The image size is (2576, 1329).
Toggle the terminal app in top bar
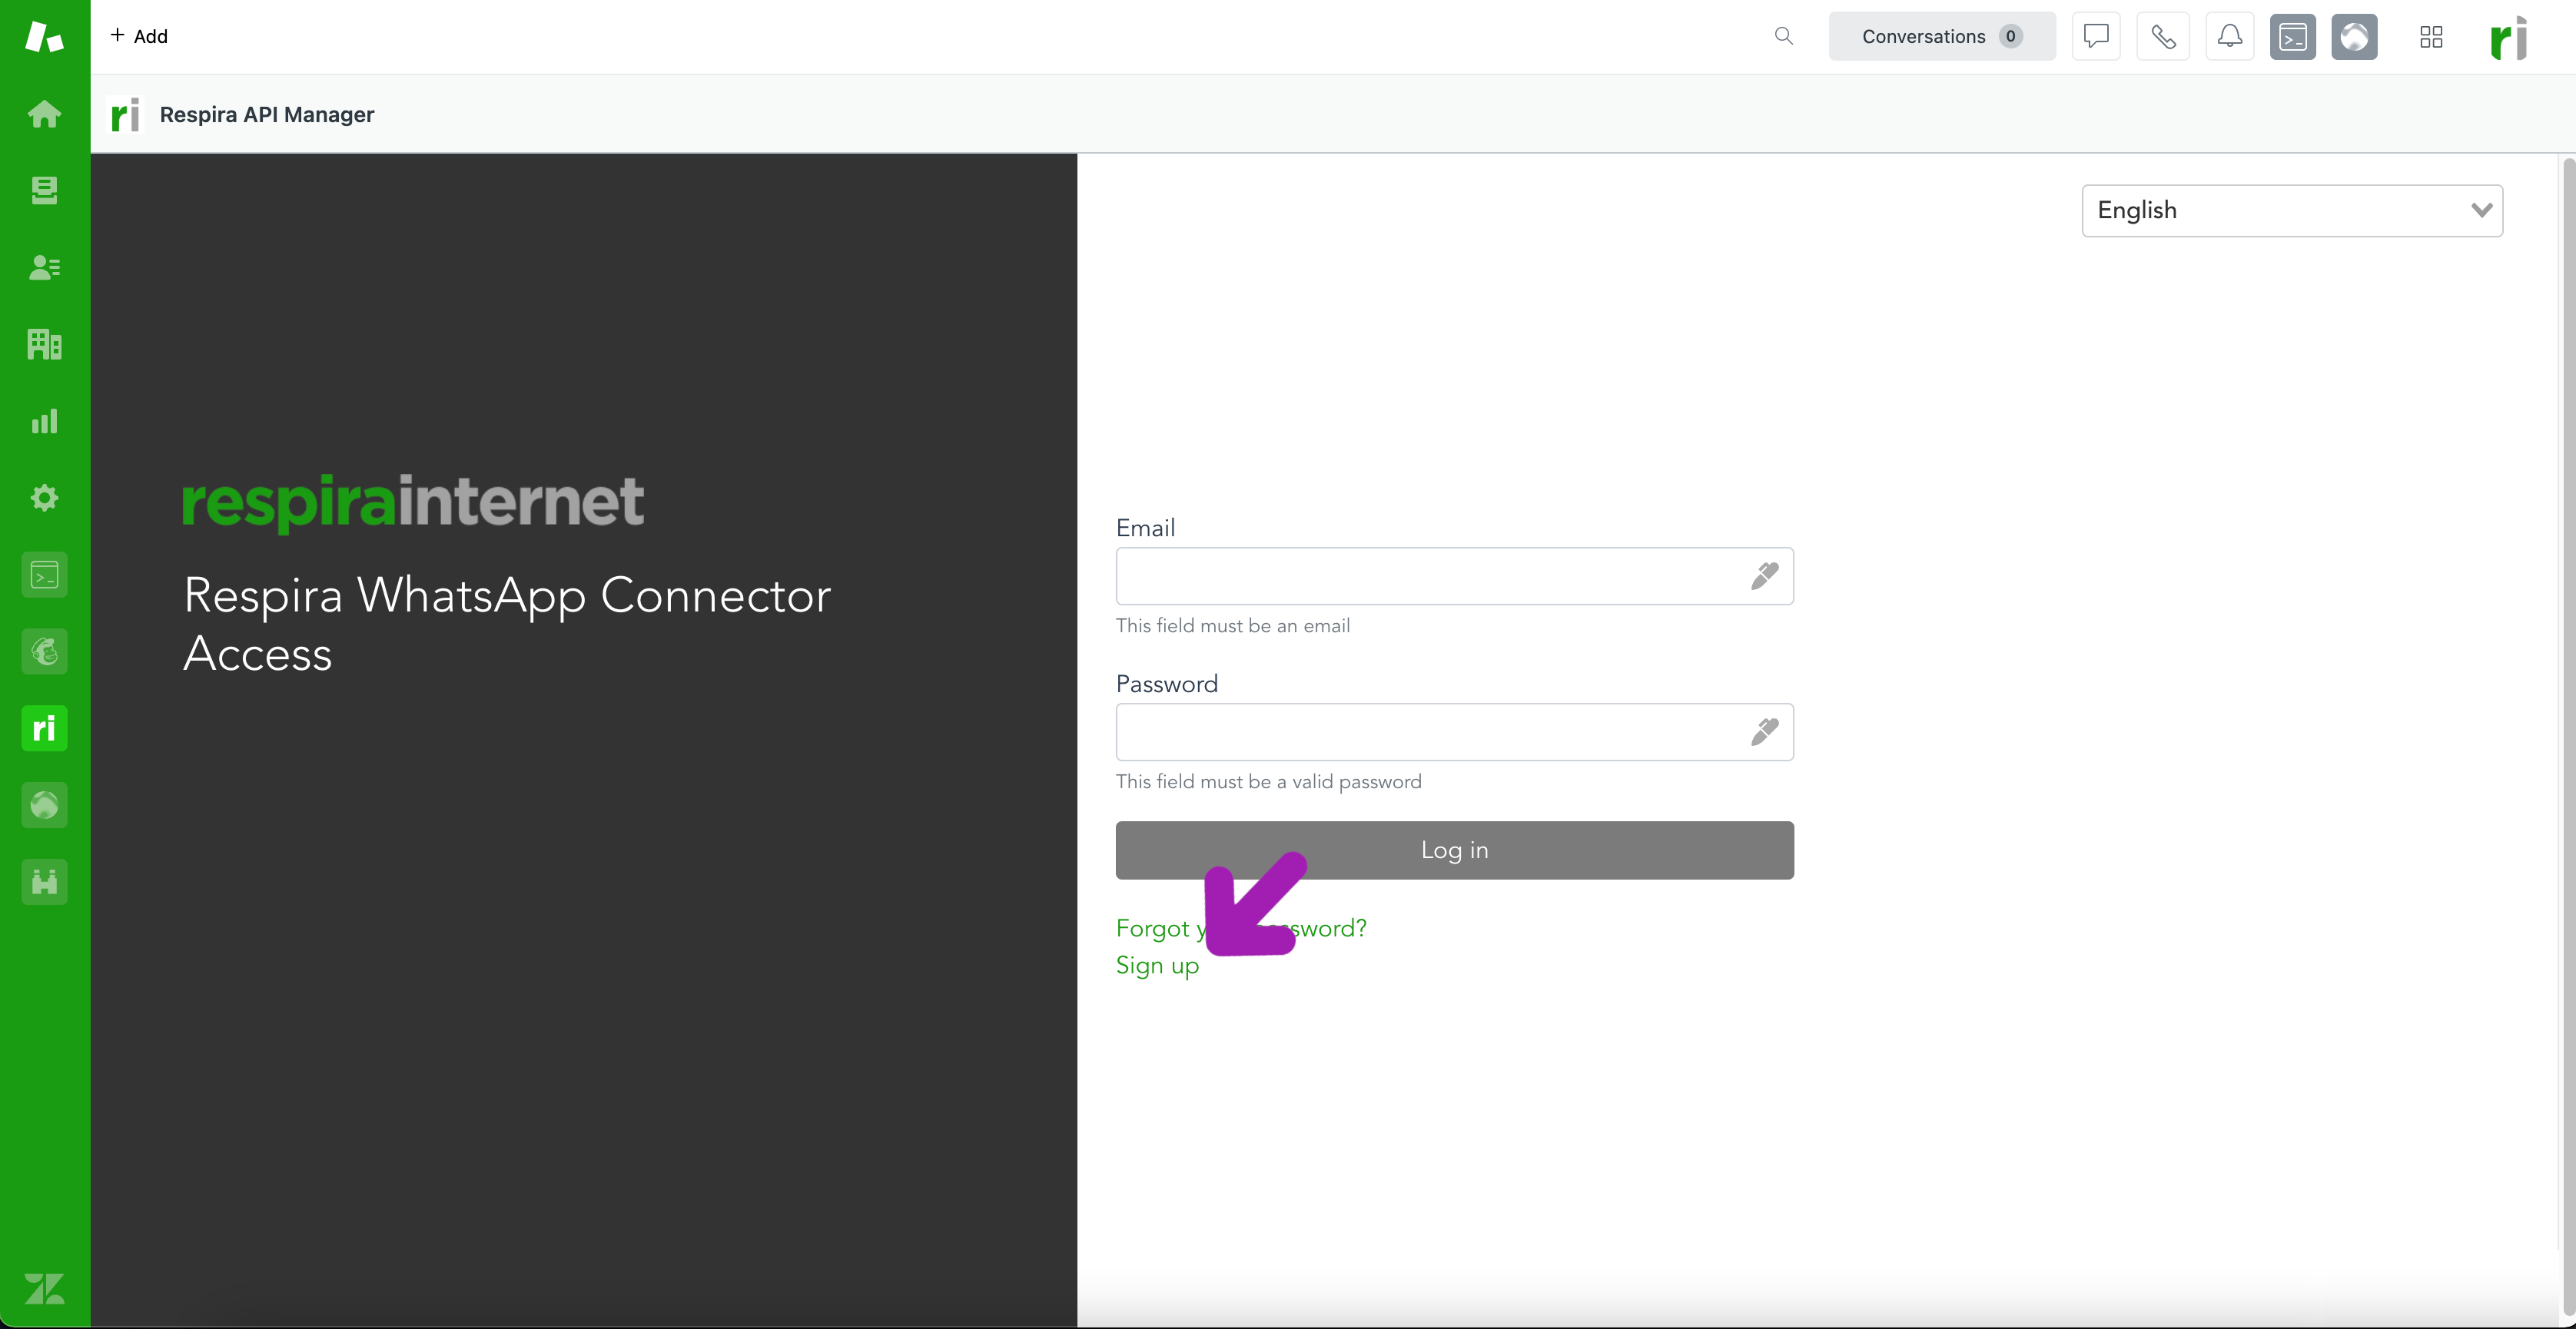[2293, 37]
